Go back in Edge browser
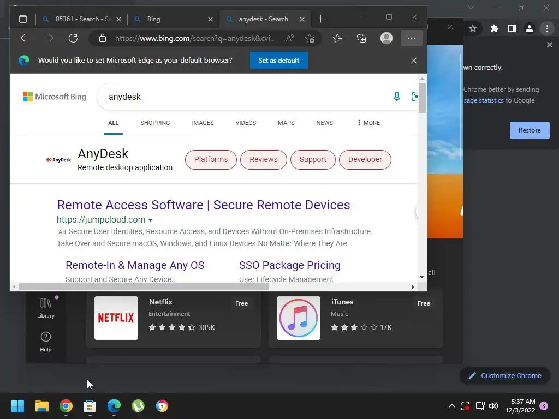 25,38
